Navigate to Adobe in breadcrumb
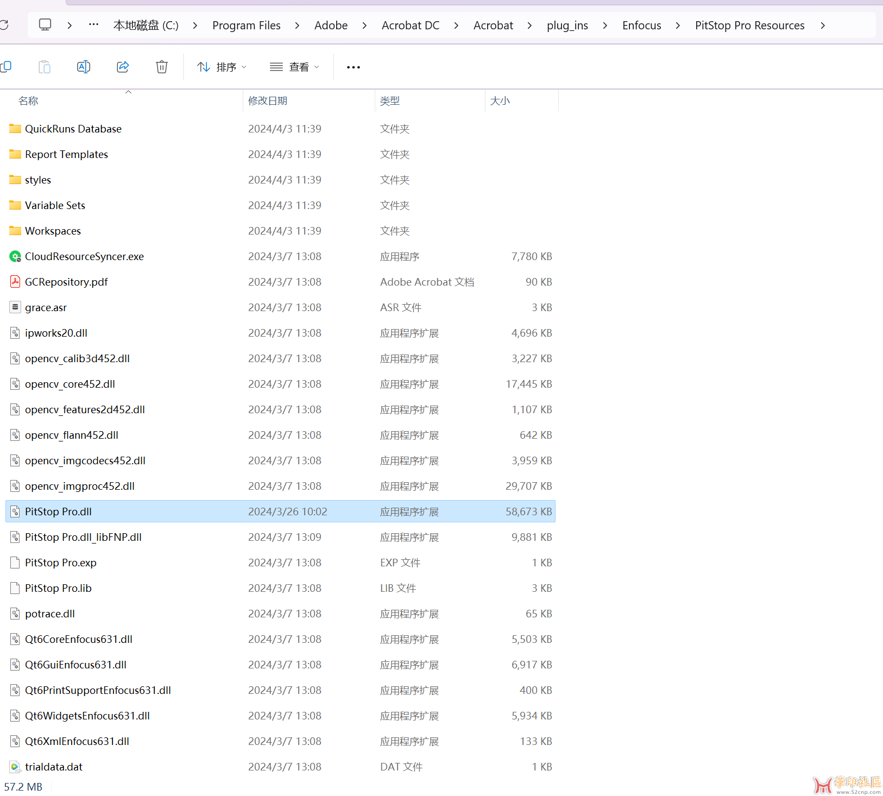The height and width of the screenshot is (796, 883). pyautogui.click(x=331, y=26)
